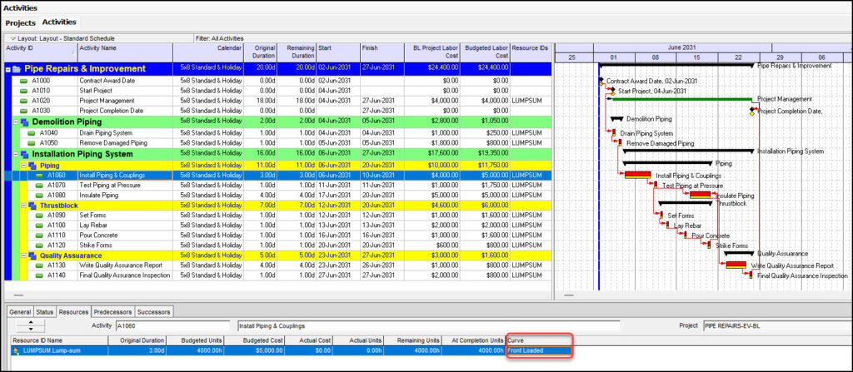The width and height of the screenshot is (853, 372).
Task: Collapse the Demolition Piping group
Action: (x=16, y=122)
